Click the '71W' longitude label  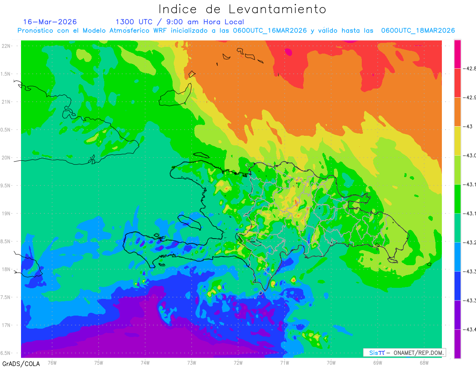[284, 363]
